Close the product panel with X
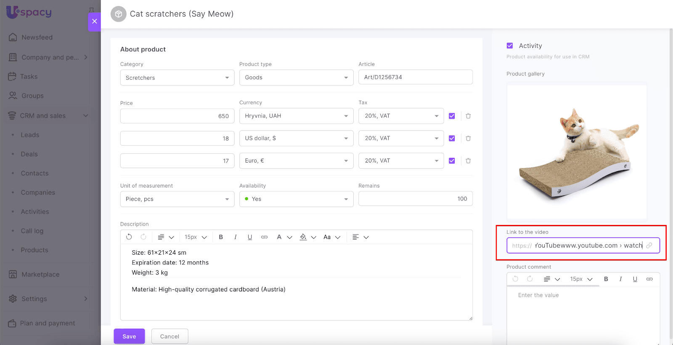The height and width of the screenshot is (345, 673). click(x=95, y=21)
